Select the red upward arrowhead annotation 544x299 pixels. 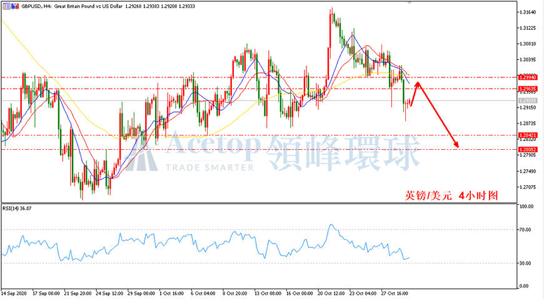(417, 85)
